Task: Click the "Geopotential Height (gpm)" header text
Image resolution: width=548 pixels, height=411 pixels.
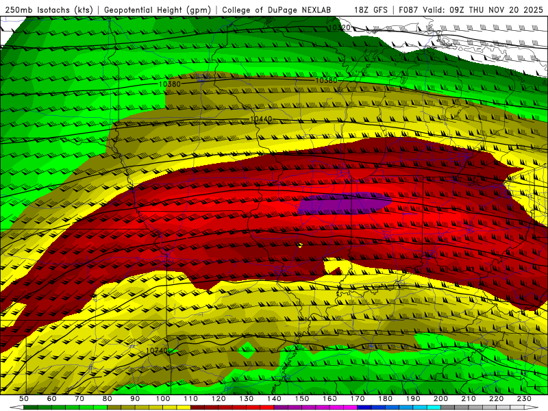Action: click(158, 10)
